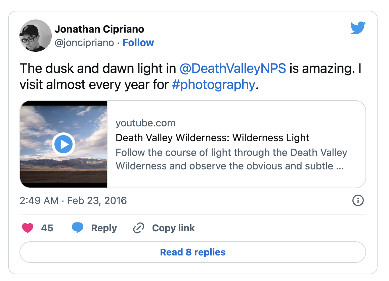Click the Reply text label
389x281 pixels.
(x=104, y=228)
